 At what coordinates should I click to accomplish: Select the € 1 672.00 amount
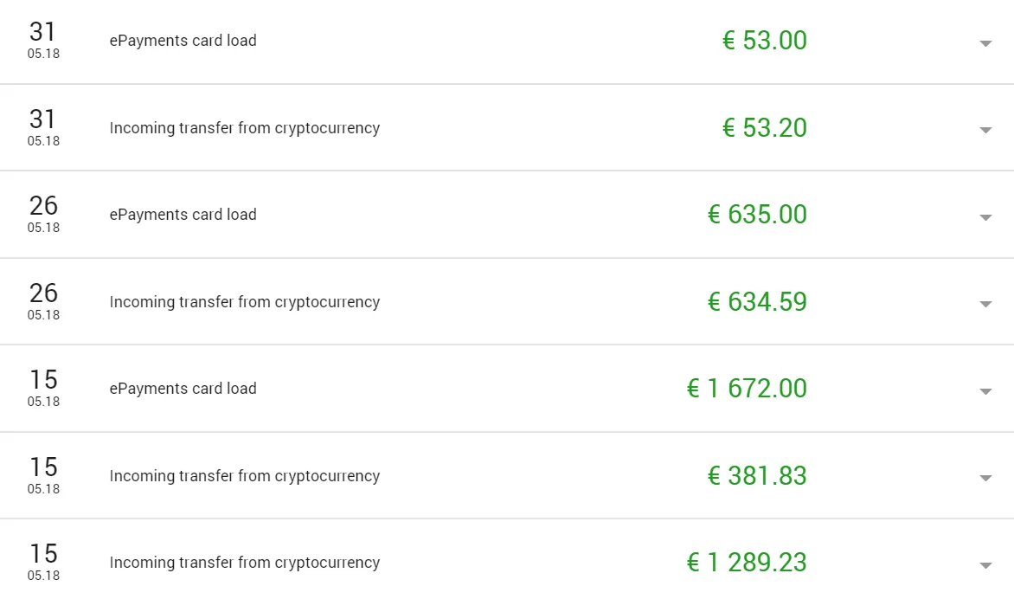(747, 388)
